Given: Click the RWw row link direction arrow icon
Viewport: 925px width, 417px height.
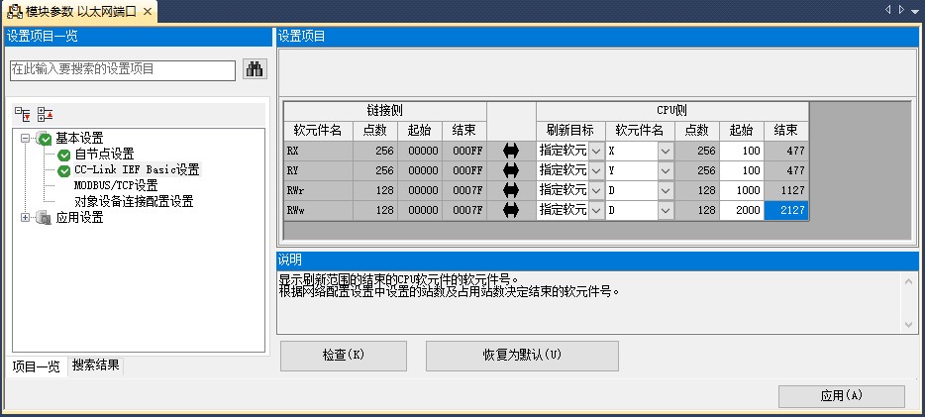Looking at the screenshot, I should tap(511, 210).
